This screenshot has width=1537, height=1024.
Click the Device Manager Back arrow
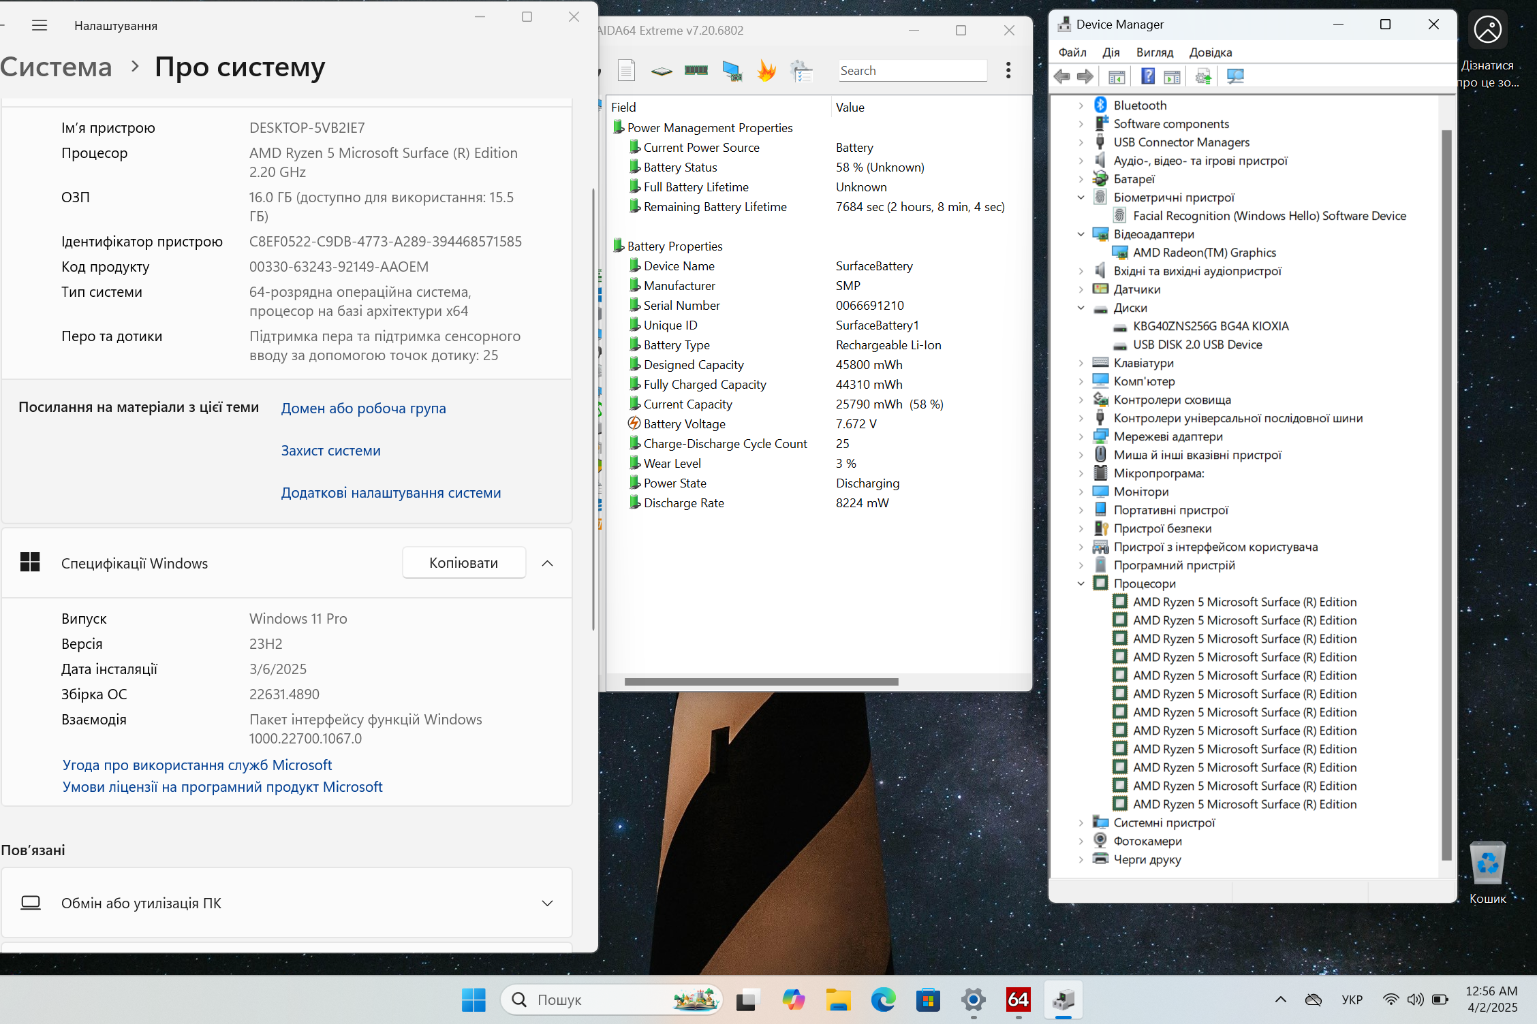tap(1061, 76)
